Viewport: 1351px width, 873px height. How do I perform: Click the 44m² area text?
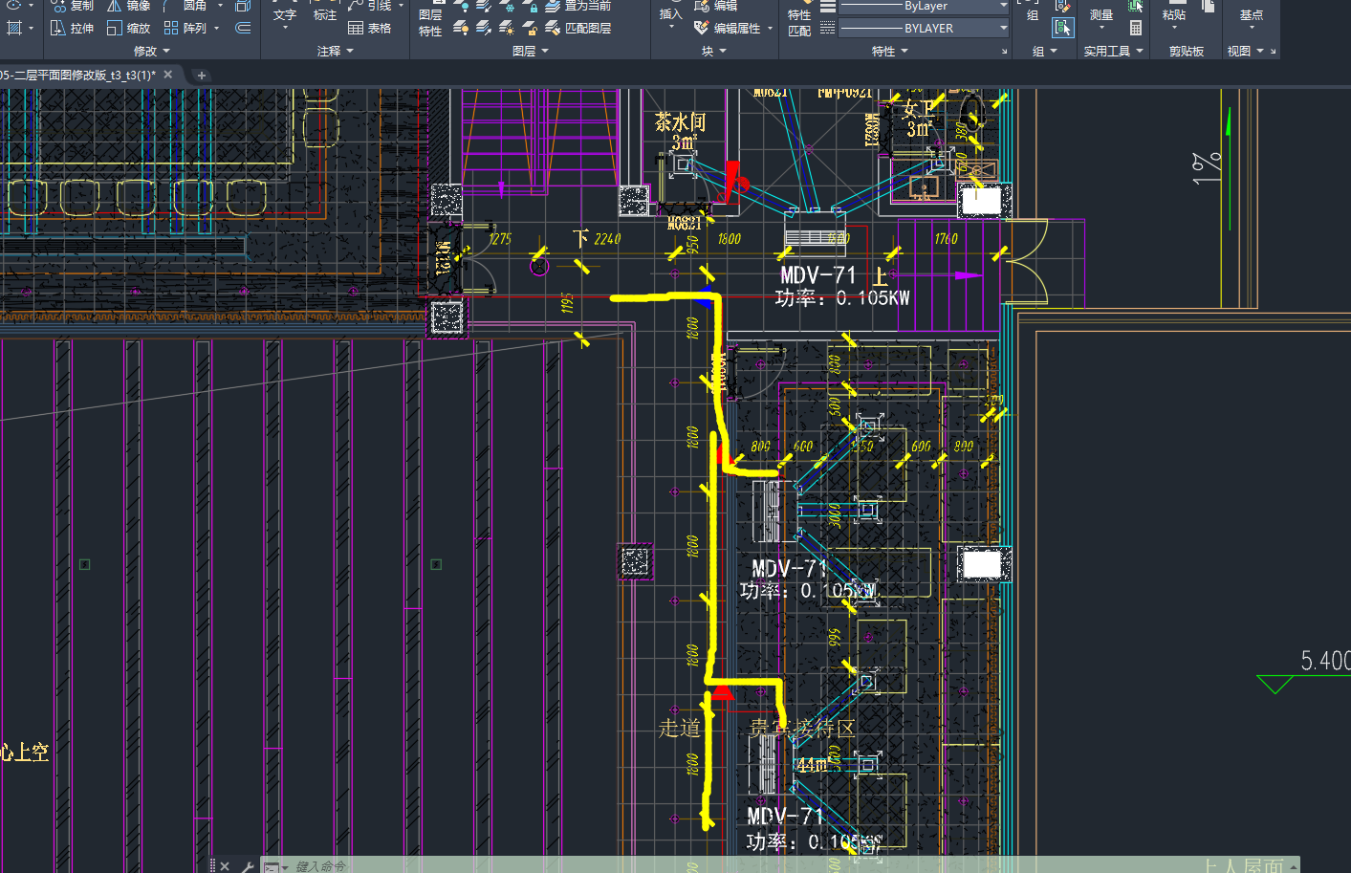814,765
